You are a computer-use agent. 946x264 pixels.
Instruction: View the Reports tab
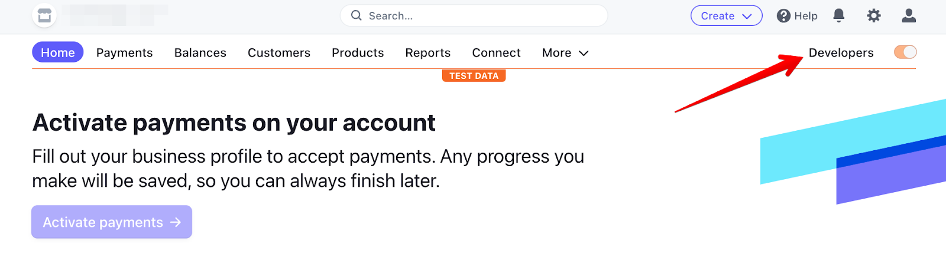427,52
